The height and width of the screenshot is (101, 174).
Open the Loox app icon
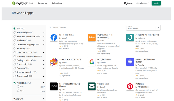tap(54, 86)
